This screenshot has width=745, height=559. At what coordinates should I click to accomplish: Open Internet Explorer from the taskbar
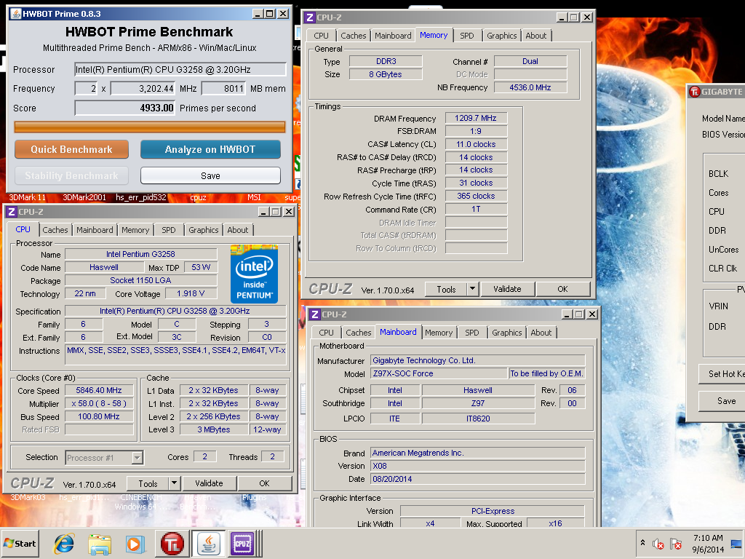pyautogui.click(x=64, y=543)
